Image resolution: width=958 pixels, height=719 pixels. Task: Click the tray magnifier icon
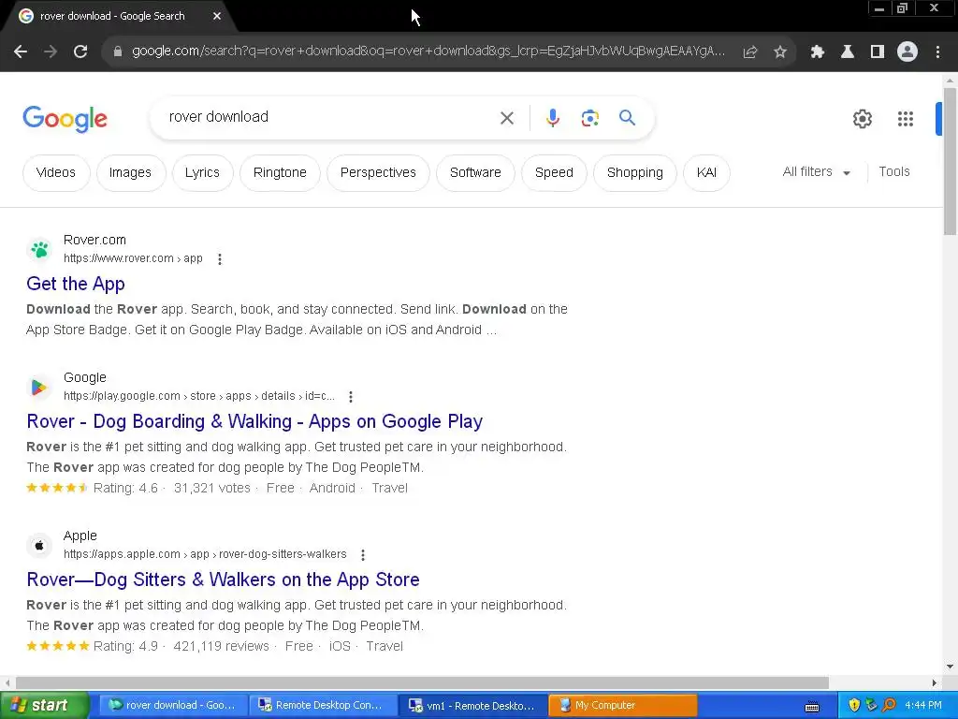point(890,706)
